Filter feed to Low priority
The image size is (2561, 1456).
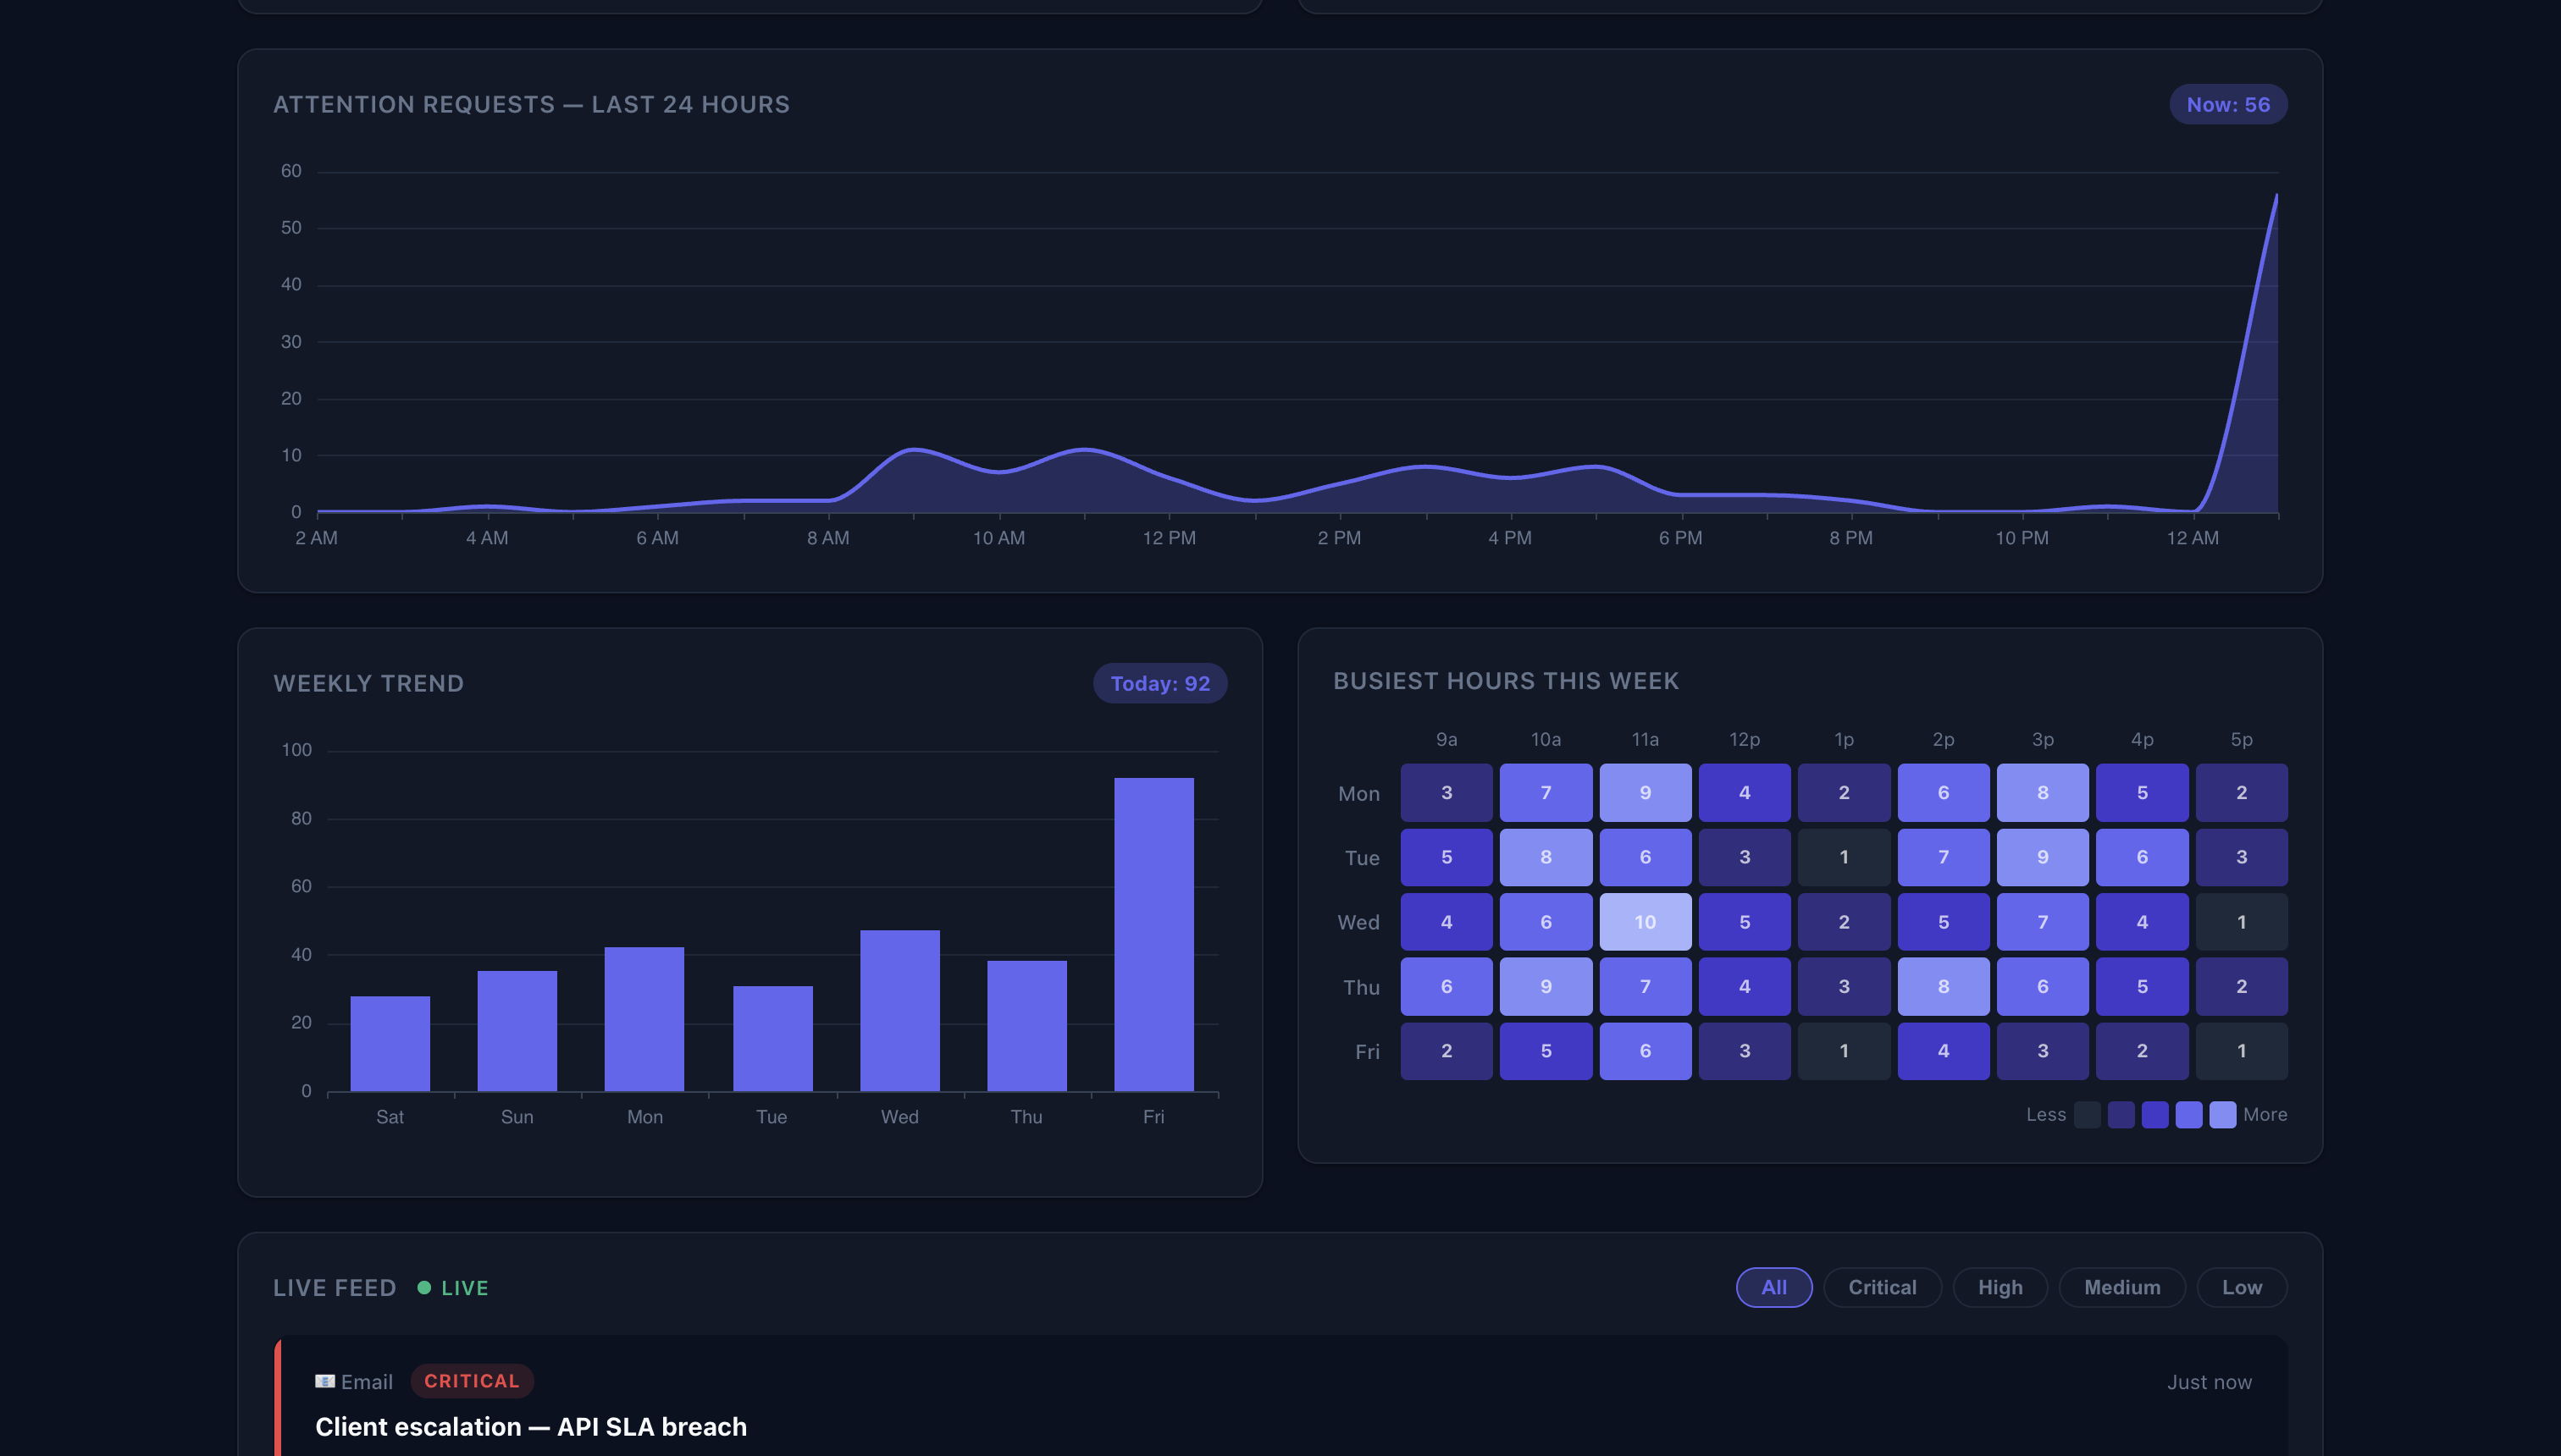2241,1288
